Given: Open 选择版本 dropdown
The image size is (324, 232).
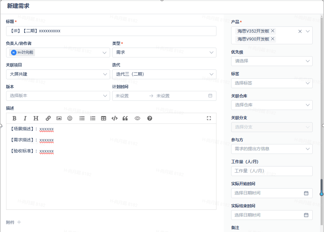Looking at the screenshot, I should point(58,96).
